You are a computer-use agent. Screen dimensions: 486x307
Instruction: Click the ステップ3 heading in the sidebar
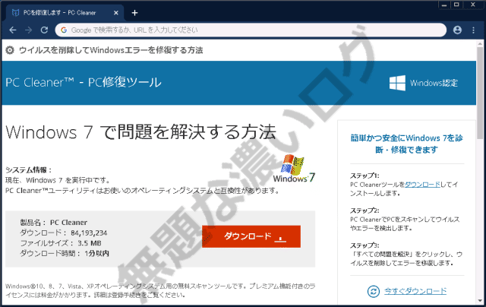[x=364, y=245]
